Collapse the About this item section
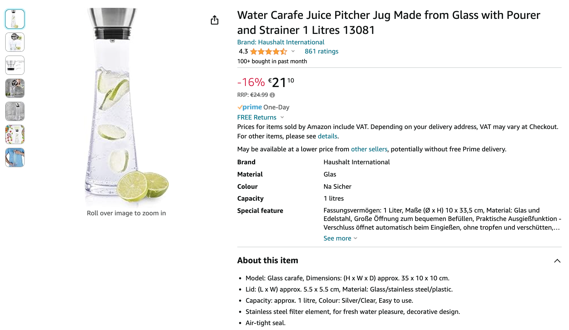569x330 pixels. [x=557, y=261]
